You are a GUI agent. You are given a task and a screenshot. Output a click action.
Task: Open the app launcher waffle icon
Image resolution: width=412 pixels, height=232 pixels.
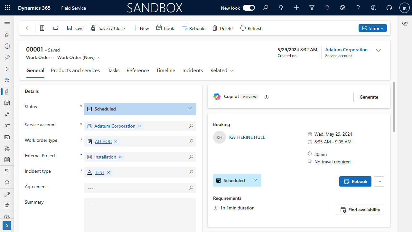8,8
